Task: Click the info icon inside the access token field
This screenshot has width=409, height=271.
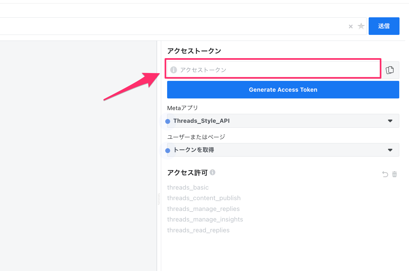Action: [174, 70]
